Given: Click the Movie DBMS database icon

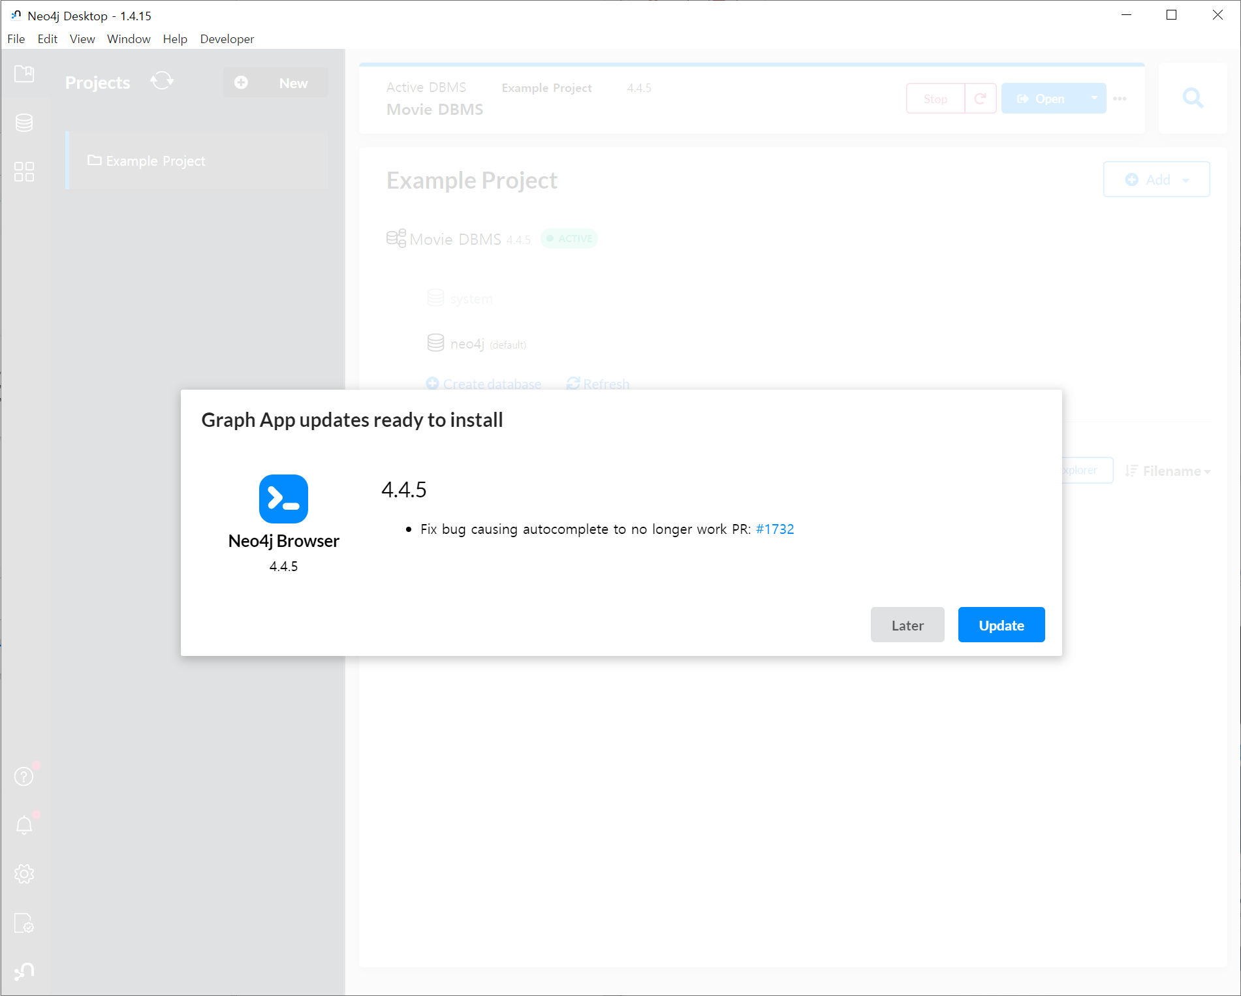Looking at the screenshot, I should click(x=396, y=238).
